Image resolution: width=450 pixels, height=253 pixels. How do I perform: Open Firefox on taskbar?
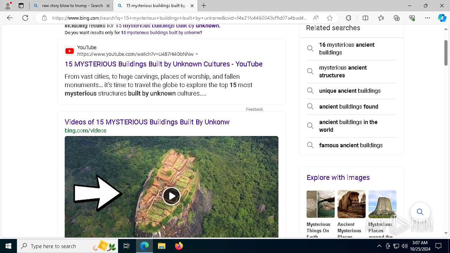pos(179,246)
